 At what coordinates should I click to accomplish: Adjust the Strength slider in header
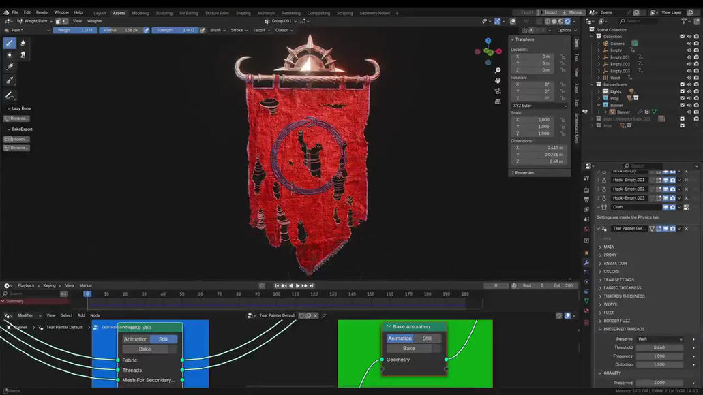click(175, 30)
